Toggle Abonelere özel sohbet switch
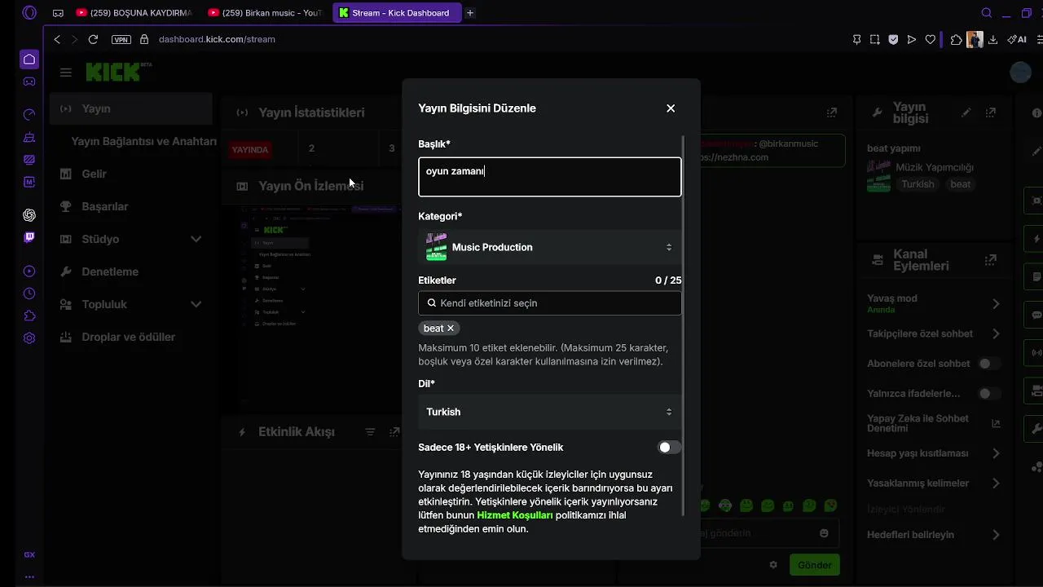Viewport: 1043px width, 587px height. click(989, 364)
